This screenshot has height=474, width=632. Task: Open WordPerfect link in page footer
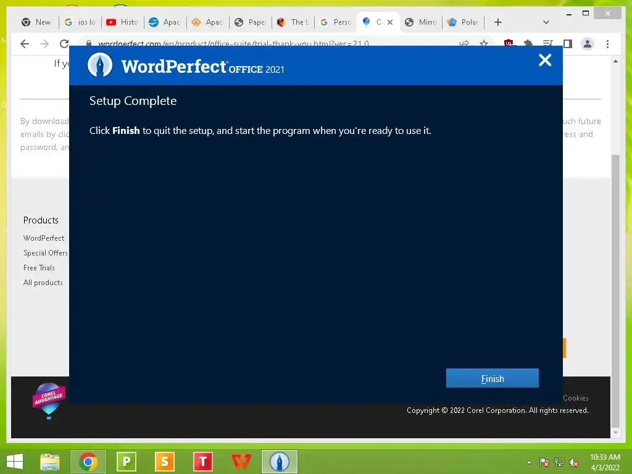click(44, 238)
